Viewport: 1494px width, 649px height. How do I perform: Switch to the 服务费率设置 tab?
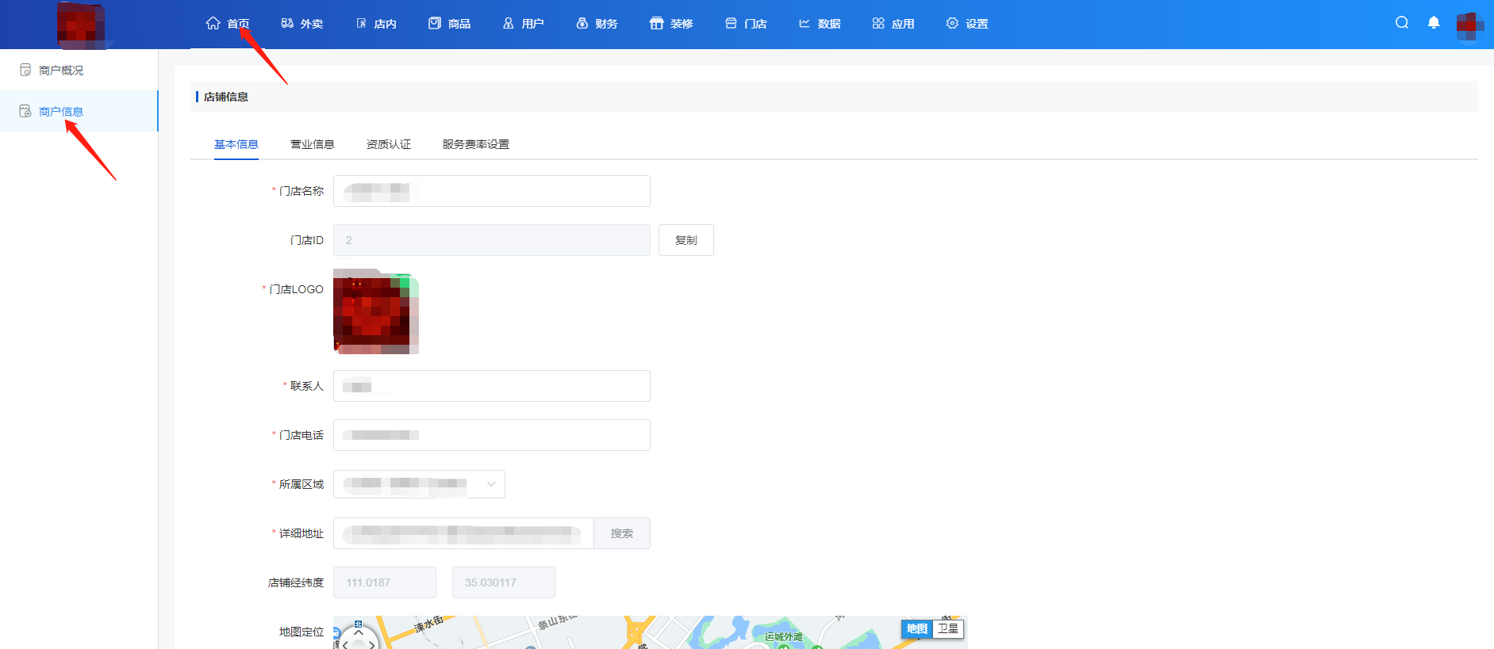pyautogui.click(x=476, y=144)
